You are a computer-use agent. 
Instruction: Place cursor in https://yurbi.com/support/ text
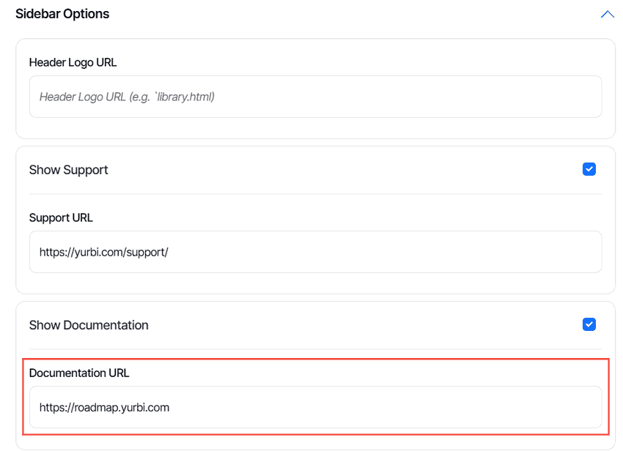(103, 252)
